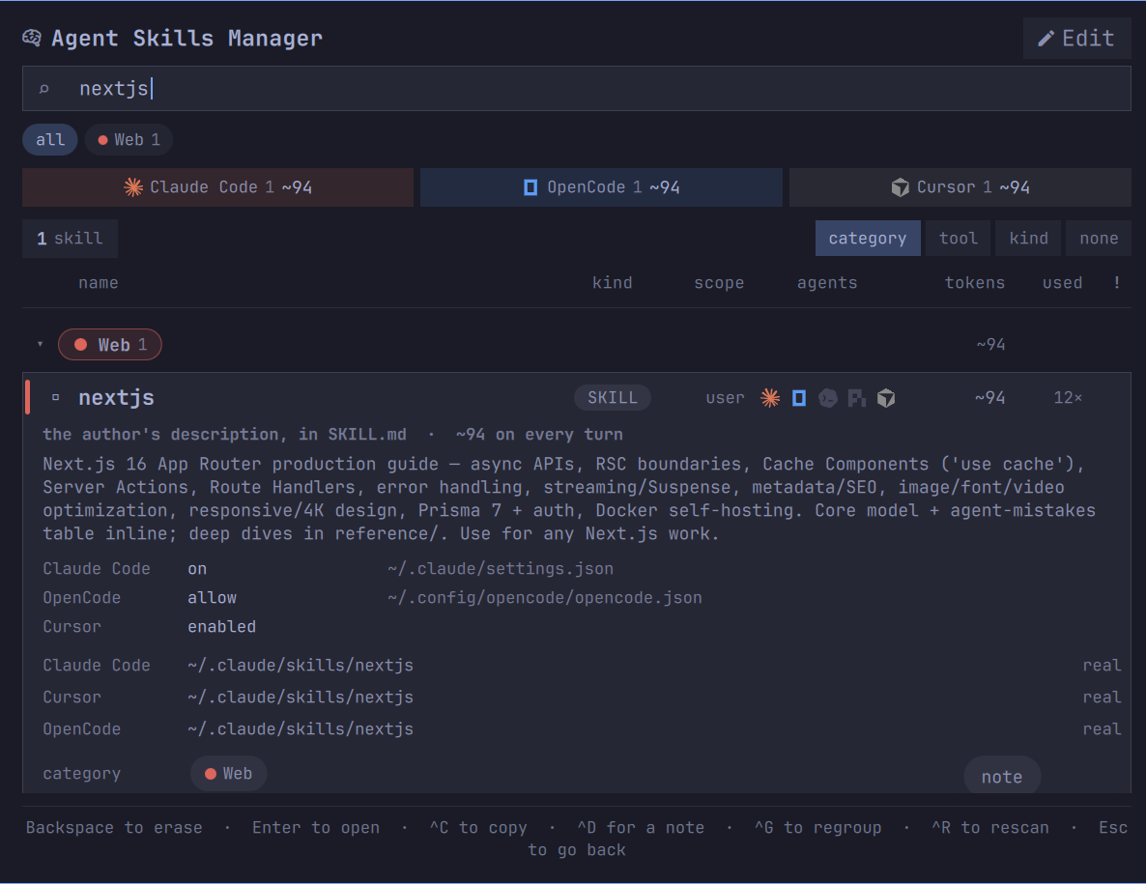Viewport: 1146px width, 884px height.
Task: Click the '^D for a note' hint
Action: [641, 828]
